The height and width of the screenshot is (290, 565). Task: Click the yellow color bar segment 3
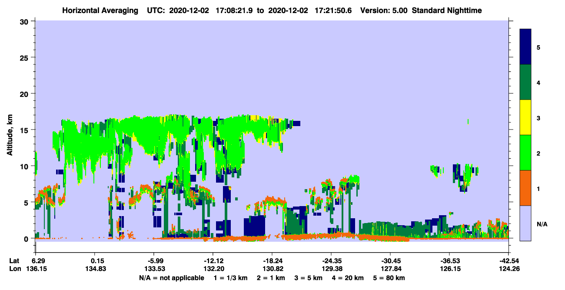(525, 117)
